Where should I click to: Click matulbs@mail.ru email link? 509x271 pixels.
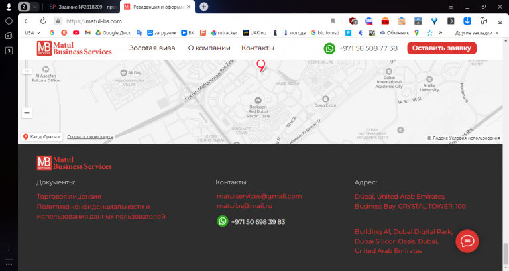tap(245, 206)
